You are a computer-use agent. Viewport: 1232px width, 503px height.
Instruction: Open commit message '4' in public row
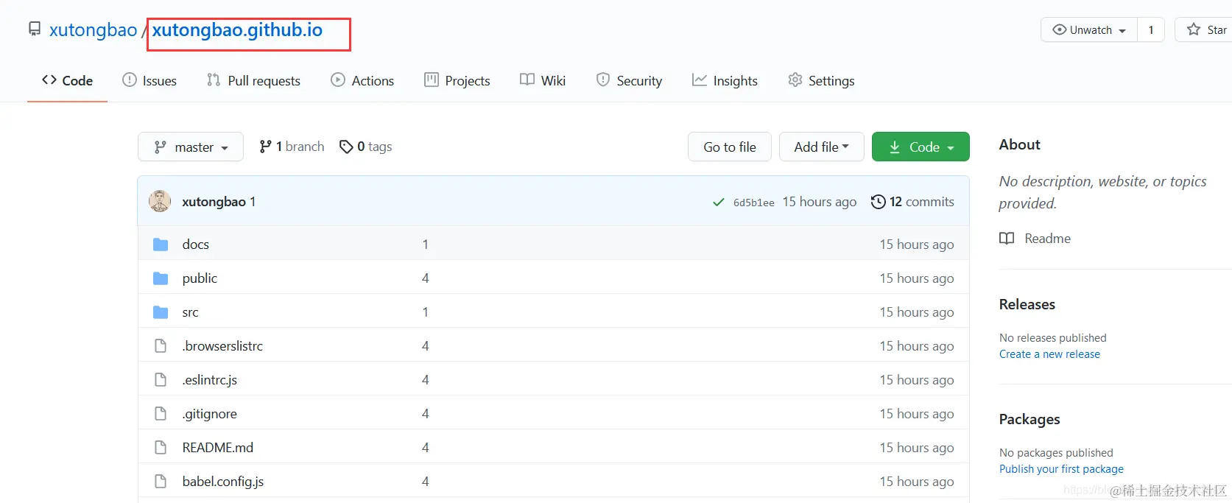(425, 278)
